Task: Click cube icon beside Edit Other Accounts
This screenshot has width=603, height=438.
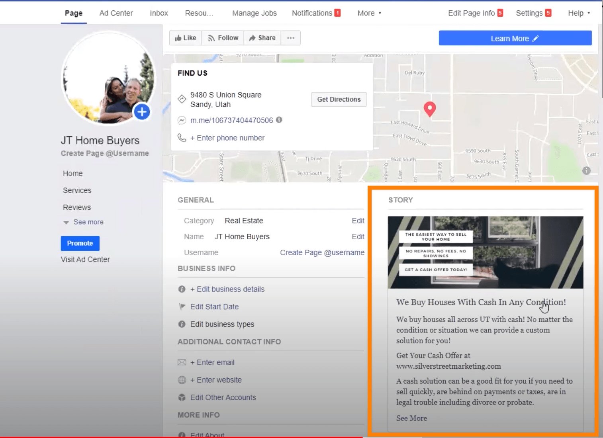Action: pyautogui.click(x=182, y=397)
